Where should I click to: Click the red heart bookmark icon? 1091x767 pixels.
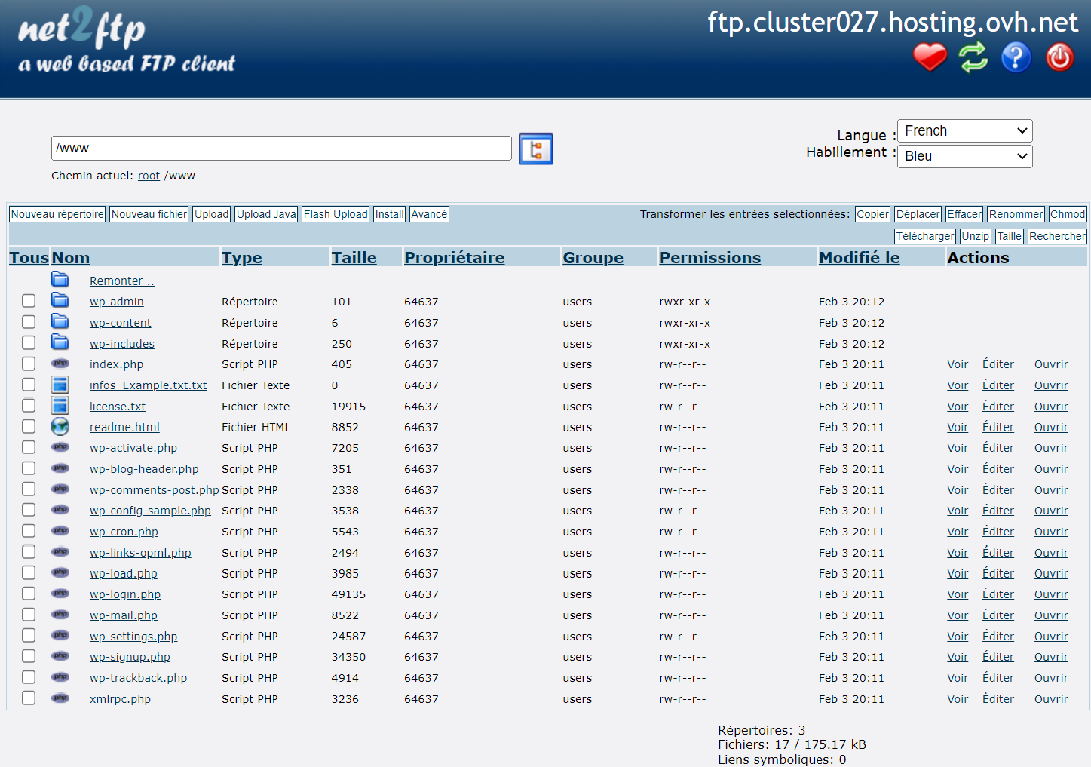point(930,57)
